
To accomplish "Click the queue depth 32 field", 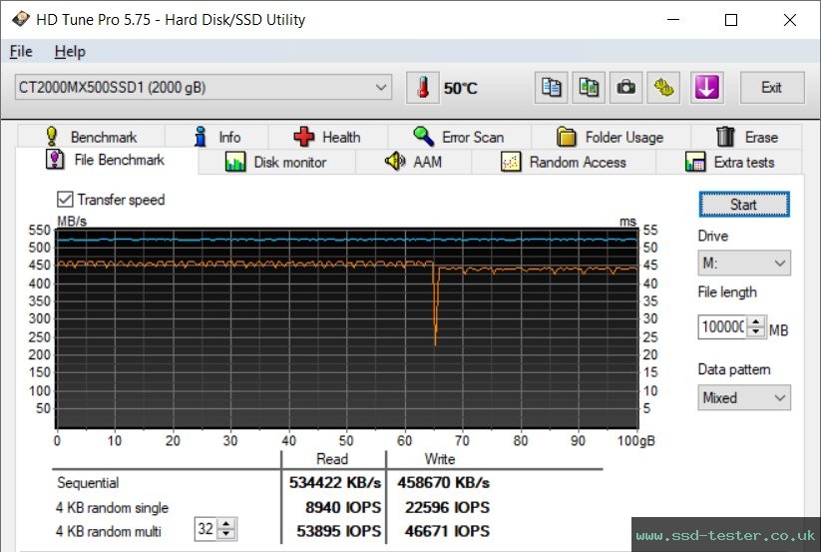I will 205,529.
